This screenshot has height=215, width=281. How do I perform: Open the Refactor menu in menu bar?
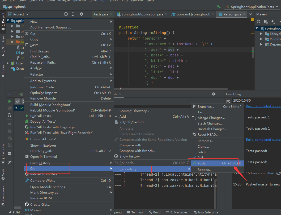click(80, 1)
